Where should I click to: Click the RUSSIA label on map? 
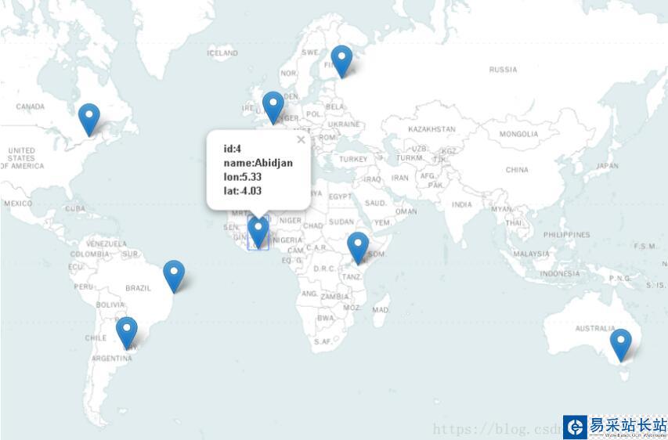(x=503, y=70)
